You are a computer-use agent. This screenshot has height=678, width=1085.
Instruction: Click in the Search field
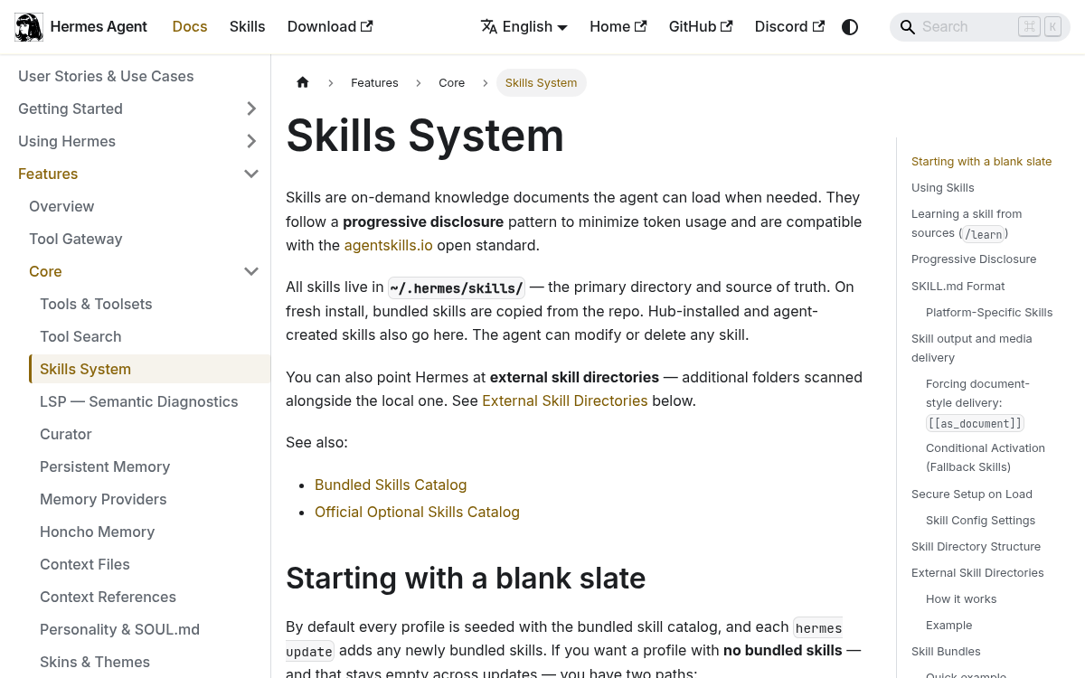[x=980, y=27]
